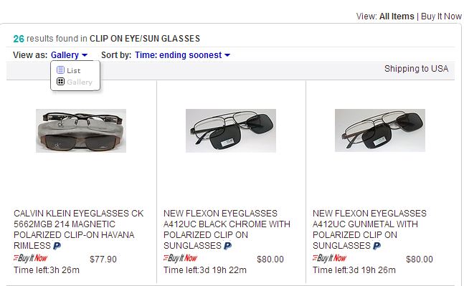The width and height of the screenshot is (464, 286).
Task: Open the Flexon A412UC Gunmetal listing title
Action: (x=369, y=229)
